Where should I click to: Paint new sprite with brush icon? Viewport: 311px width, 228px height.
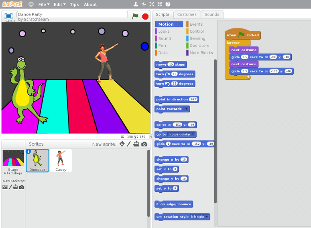point(129,144)
